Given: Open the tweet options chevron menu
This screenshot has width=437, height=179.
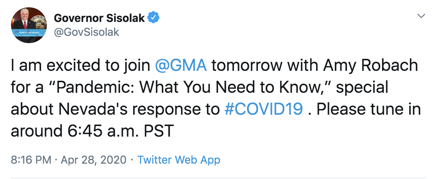Looking at the screenshot, I should coord(421,16).
